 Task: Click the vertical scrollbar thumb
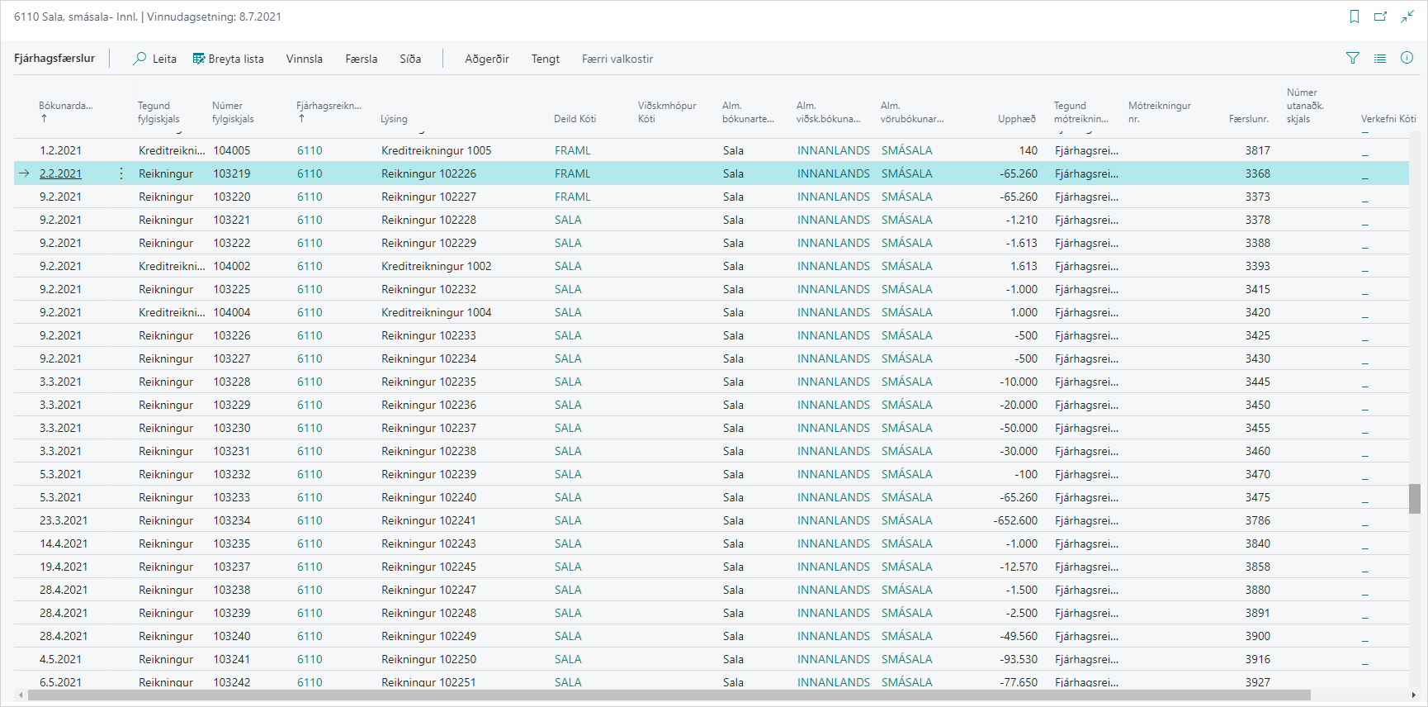[x=1415, y=499]
